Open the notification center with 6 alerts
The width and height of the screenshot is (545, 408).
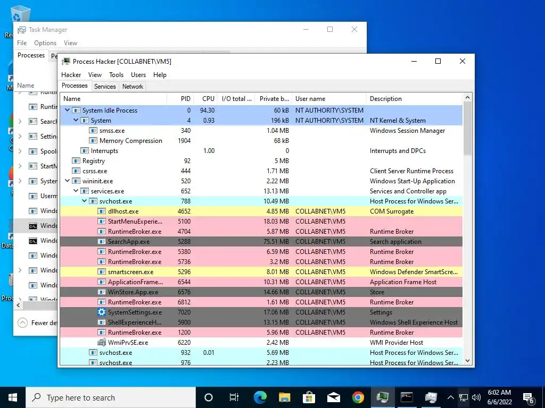(529, 397)
